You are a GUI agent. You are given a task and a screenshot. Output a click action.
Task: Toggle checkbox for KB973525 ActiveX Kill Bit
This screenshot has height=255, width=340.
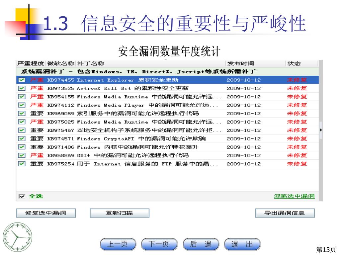(x=22, y=88)
